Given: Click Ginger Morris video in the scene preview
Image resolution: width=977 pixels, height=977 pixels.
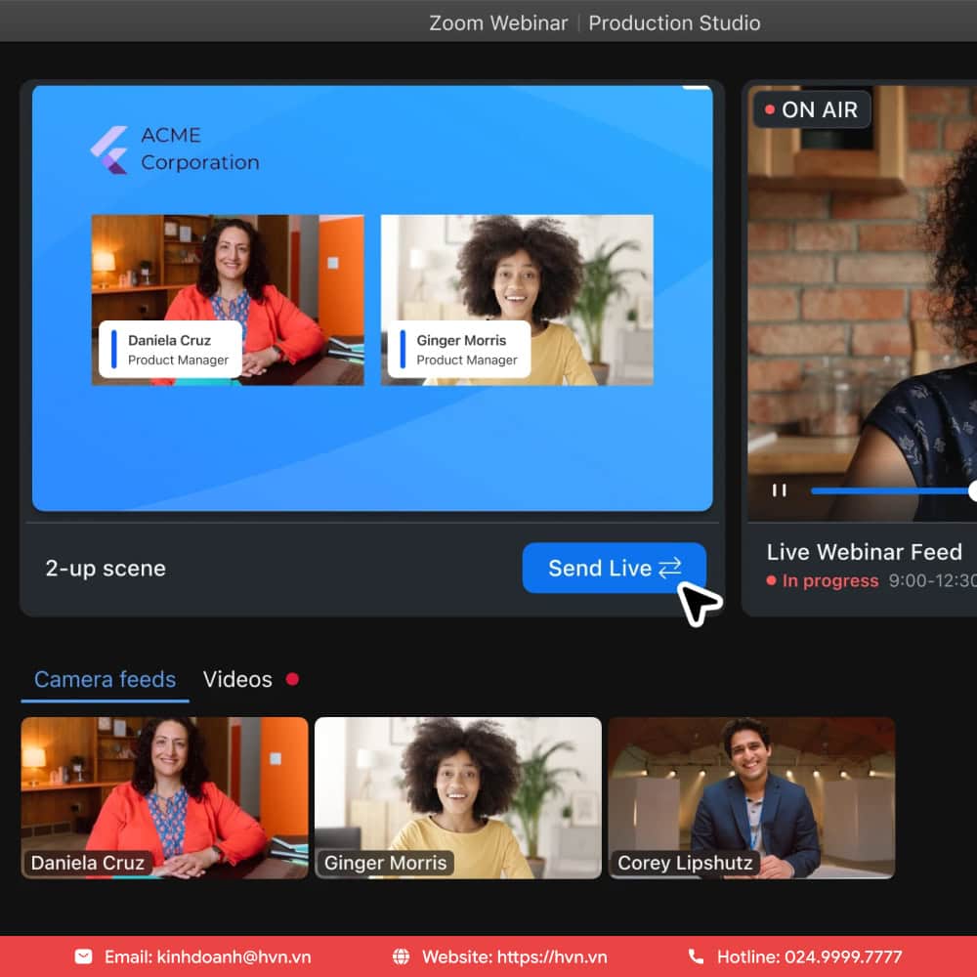Looking at the screenshot, I should point(517,300).
